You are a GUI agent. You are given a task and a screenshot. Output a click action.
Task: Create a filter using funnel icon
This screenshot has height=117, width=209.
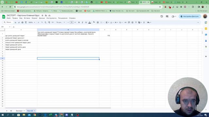coord(136,22)
